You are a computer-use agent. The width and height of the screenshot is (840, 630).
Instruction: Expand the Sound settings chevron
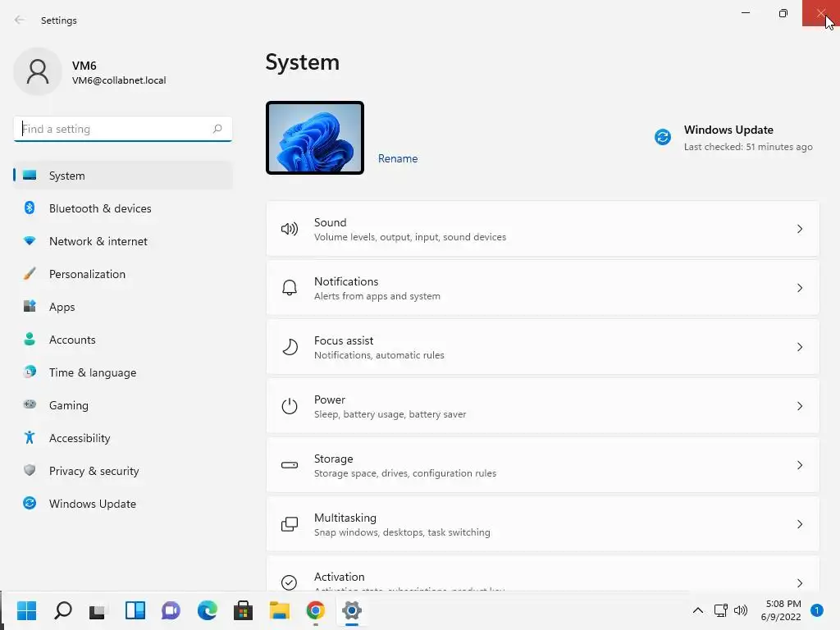800,230
